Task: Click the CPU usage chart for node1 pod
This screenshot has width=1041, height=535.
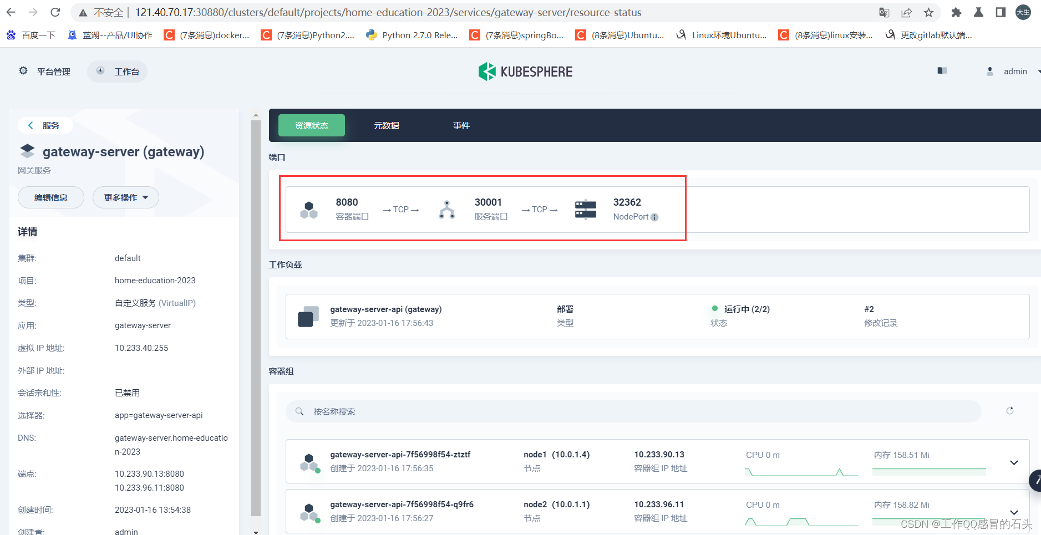Action: [x=801, y=471]
